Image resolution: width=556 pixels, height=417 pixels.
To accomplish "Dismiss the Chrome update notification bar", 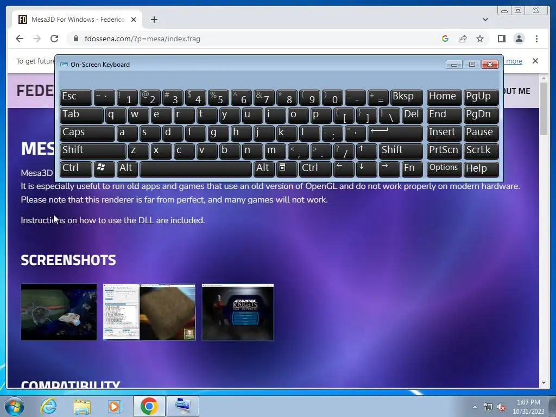I will coord(535,61).
